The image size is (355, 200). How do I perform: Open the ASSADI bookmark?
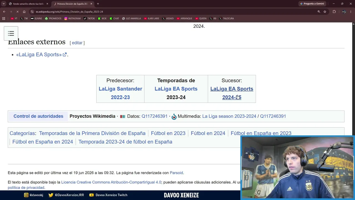tap(168, 19)
